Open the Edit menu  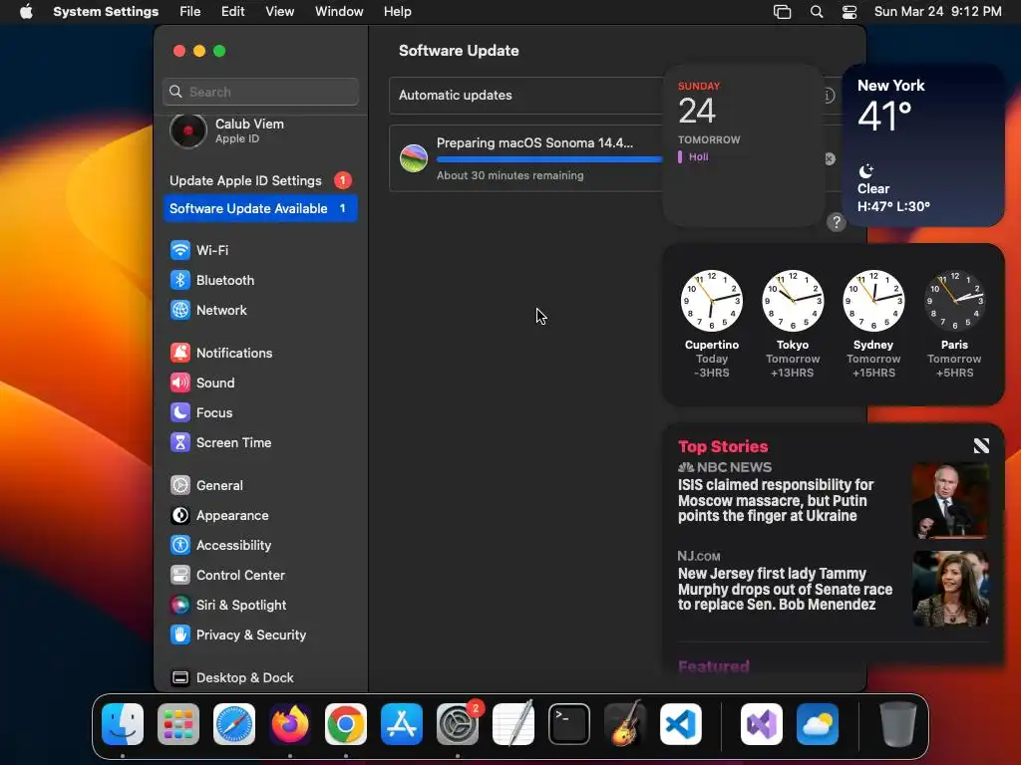click(233, 12)
